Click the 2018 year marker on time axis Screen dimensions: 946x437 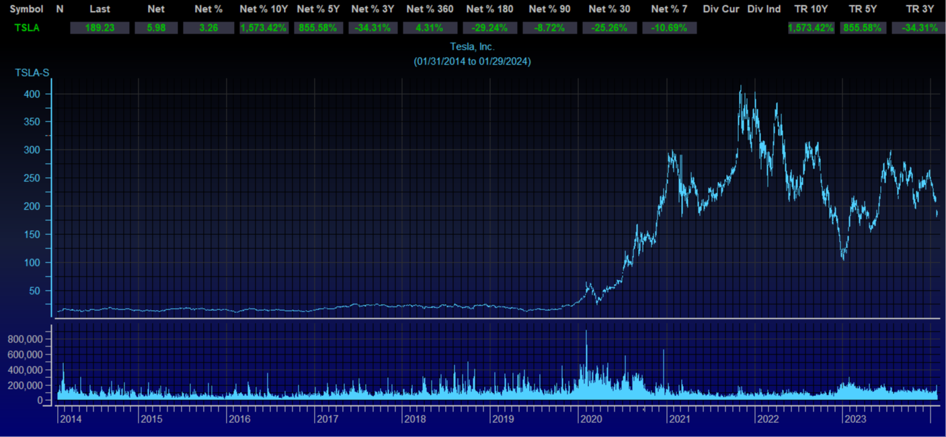coord(415,419)
